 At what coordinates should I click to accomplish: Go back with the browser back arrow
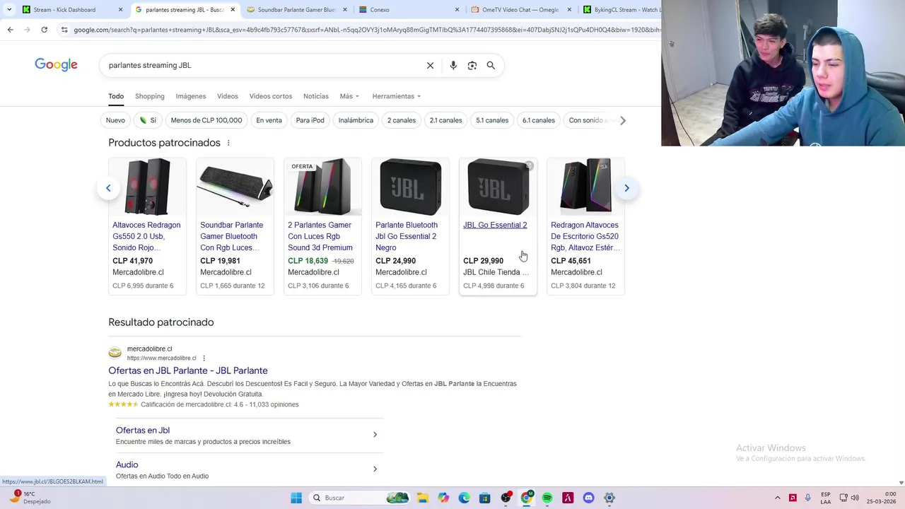pyautogui.click(x=10, y=30)
